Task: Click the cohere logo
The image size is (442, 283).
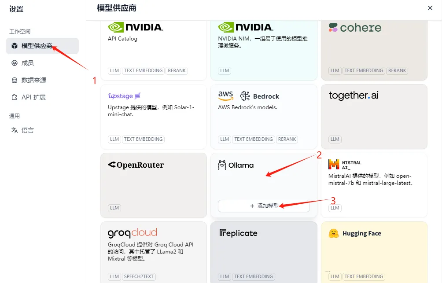Action: tap(355, 28)
